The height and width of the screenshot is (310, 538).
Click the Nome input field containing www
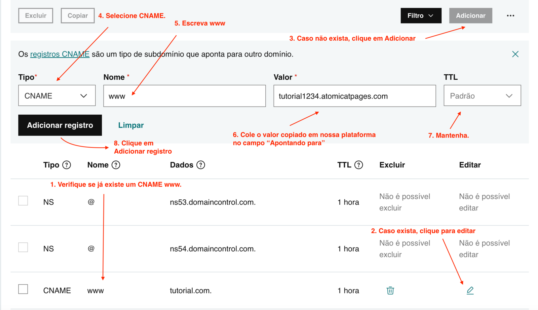pos(185,96)
